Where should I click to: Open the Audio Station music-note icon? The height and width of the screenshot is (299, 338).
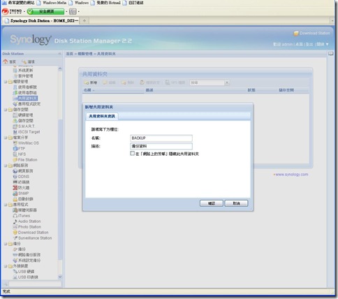coord(15,221)
